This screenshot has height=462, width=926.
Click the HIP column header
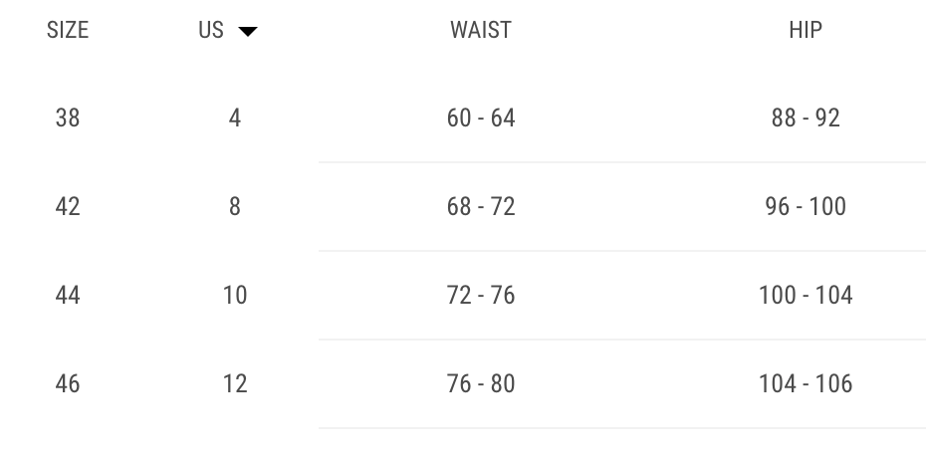coord(806,30)
